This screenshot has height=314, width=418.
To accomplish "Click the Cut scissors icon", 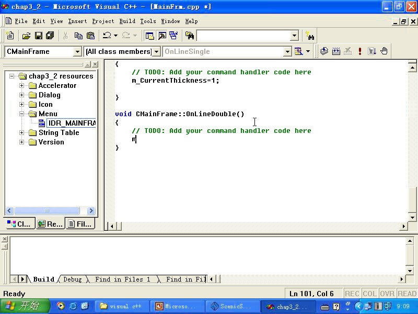I will [x=66, y=36].
